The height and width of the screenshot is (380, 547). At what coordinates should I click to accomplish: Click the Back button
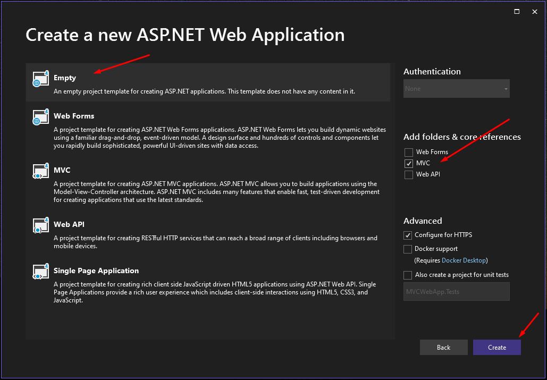coord(443,347)
